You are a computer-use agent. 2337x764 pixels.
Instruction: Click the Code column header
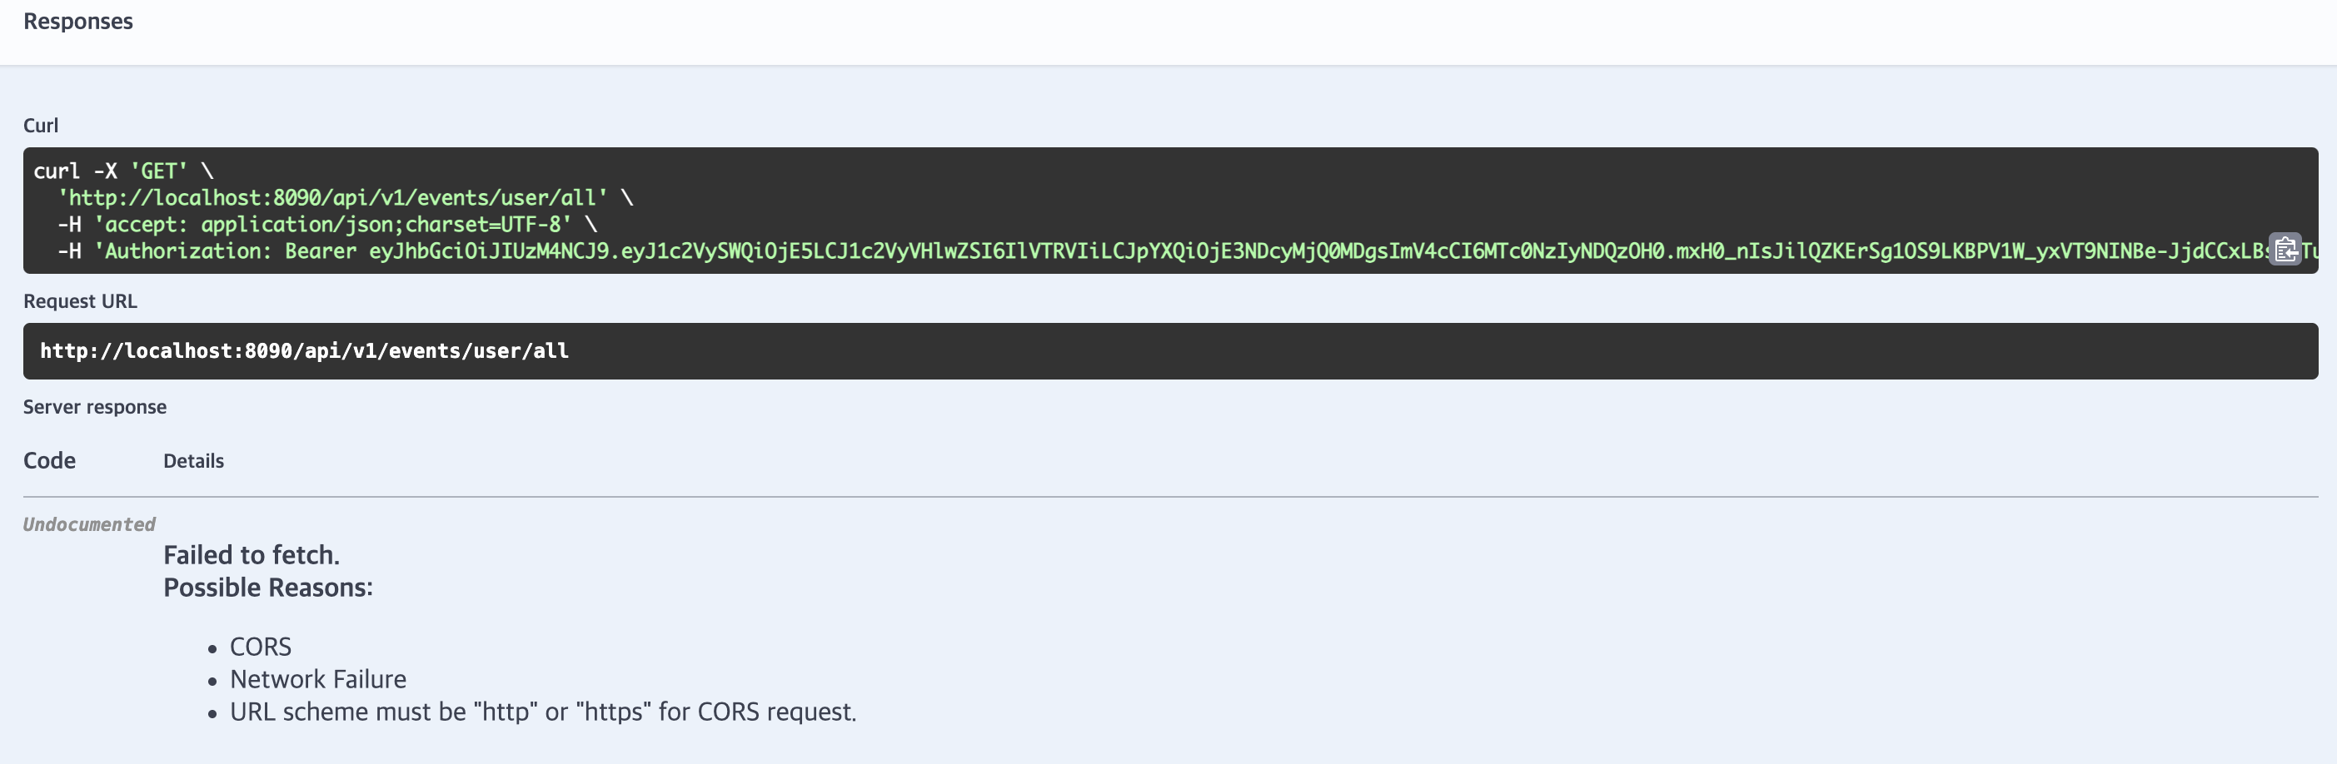[49, 460]
